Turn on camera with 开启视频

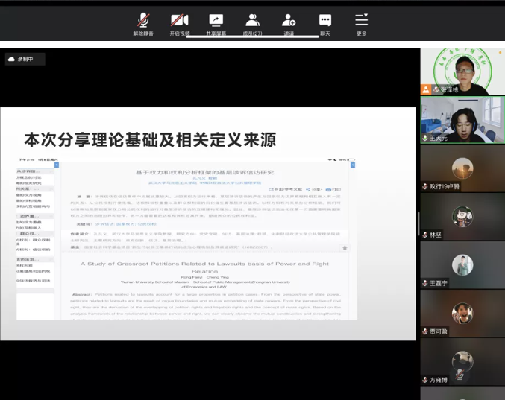pyautogui.click(x=179, y=22)
